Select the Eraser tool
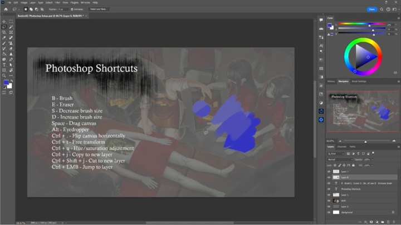 click(x=11, y=48)
